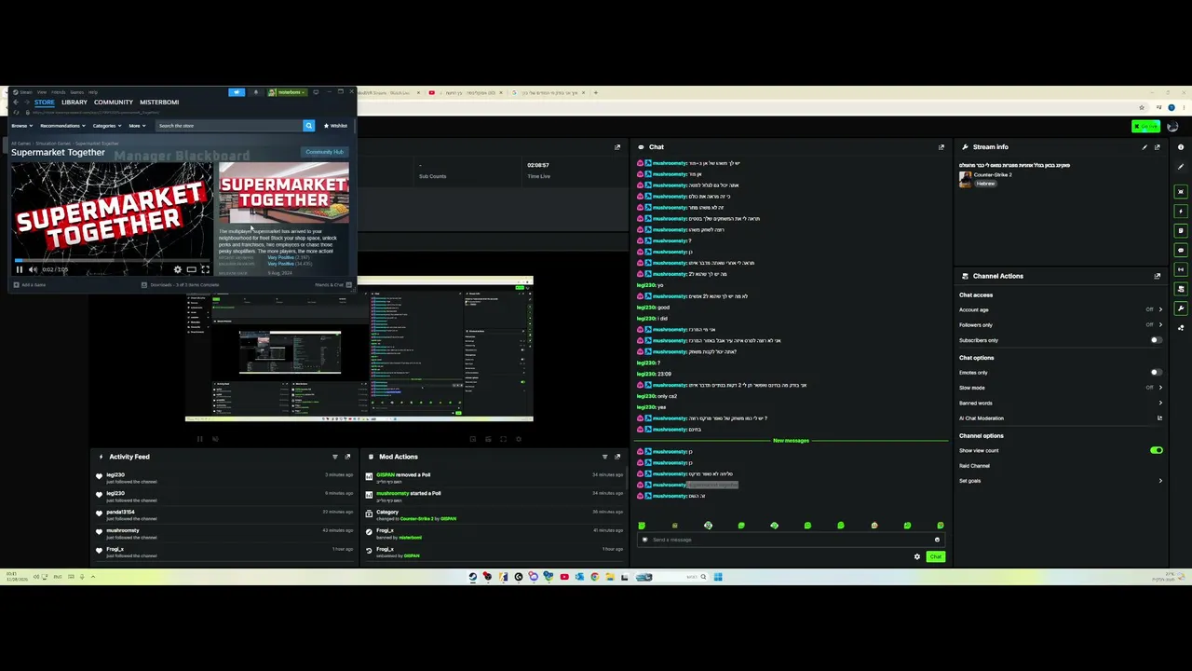Toggle Emotes only chat
Screen dimensions: 1192x671
[x=1156, y=373]
